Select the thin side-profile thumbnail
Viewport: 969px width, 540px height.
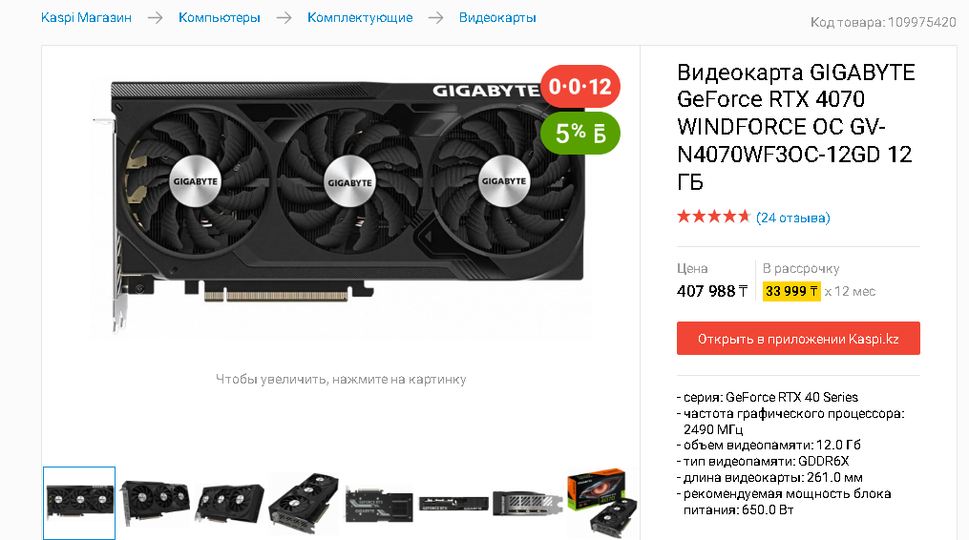click(x=453, y=503)
